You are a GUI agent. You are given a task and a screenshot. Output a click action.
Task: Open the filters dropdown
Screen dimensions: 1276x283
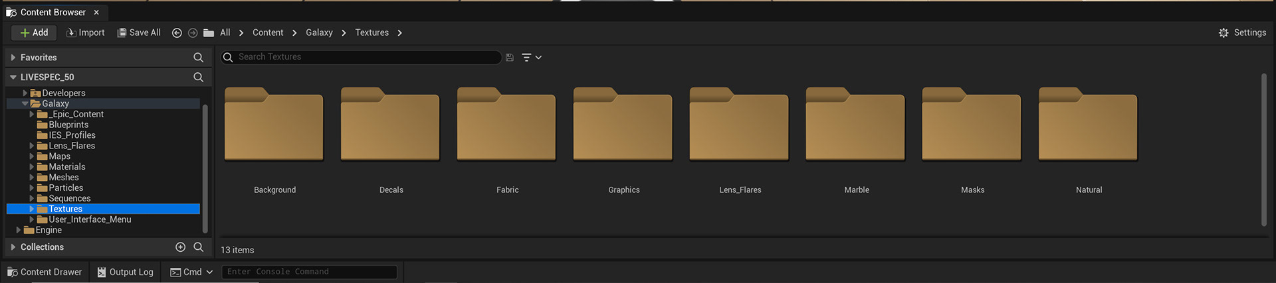click(531, 58)
